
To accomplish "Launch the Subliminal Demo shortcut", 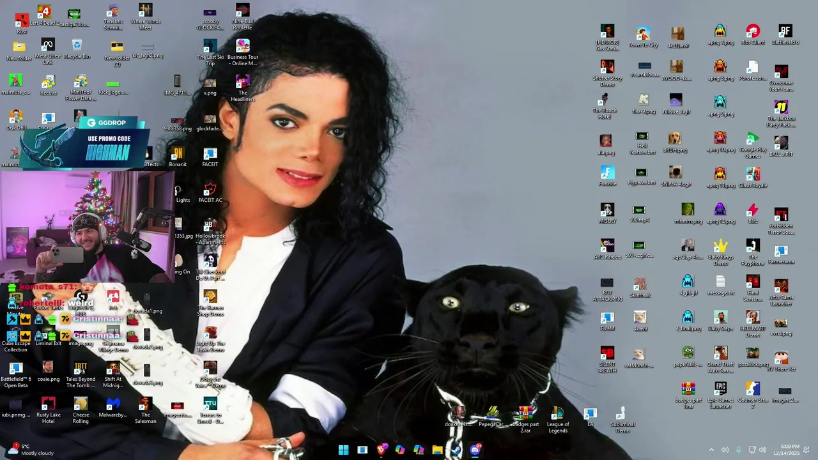I will [622, 420].
